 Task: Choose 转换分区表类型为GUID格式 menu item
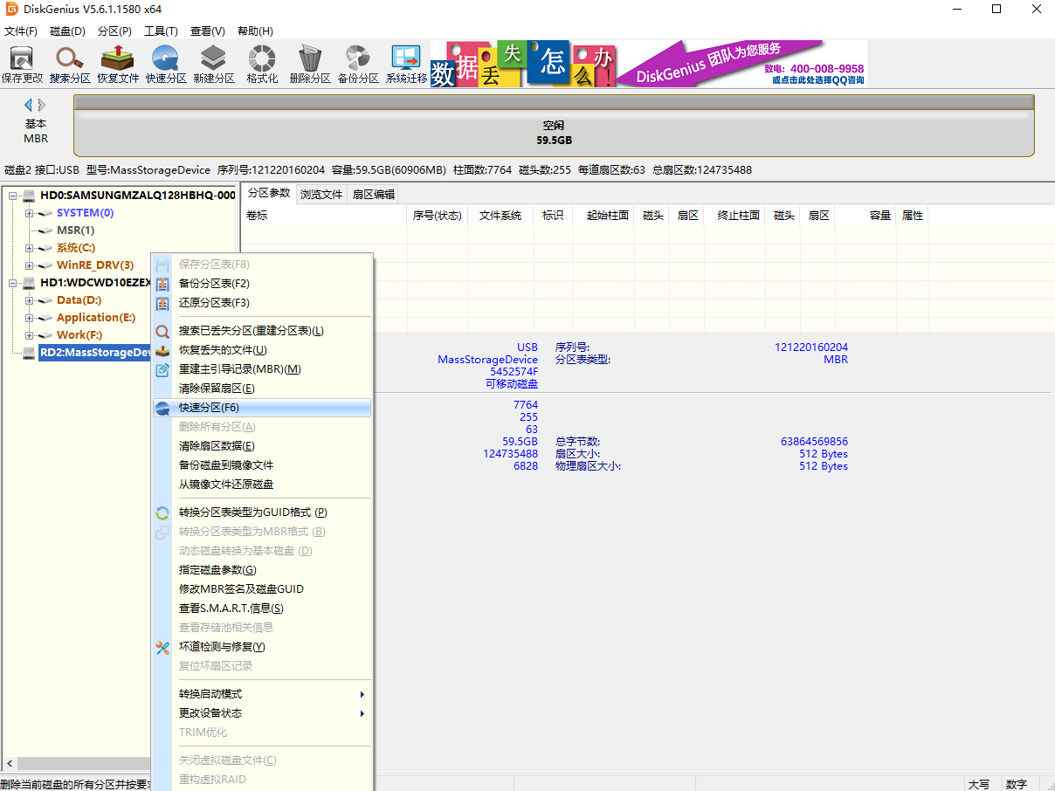262,512
